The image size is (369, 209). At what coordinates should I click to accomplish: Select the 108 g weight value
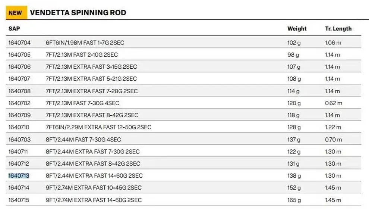pos(294,79)
